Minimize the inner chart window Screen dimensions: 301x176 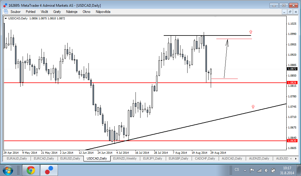(285, 12)
